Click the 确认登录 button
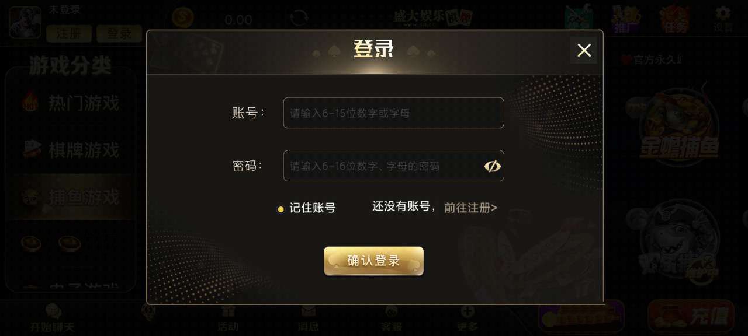748x336 pixels. (373, 261)
